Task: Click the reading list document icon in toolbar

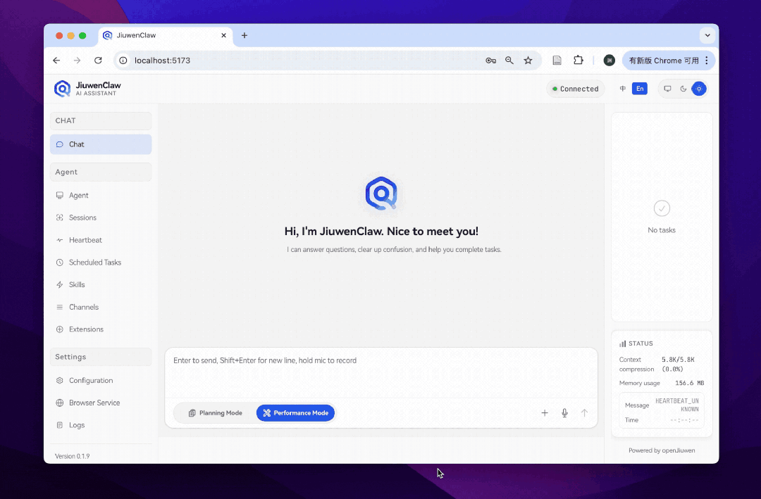Action: tap(557, 60)
